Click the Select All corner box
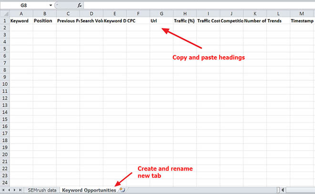 (4, 14)
